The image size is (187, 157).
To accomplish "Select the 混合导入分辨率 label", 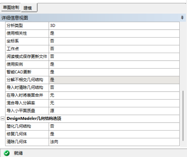I will [27, 103].
